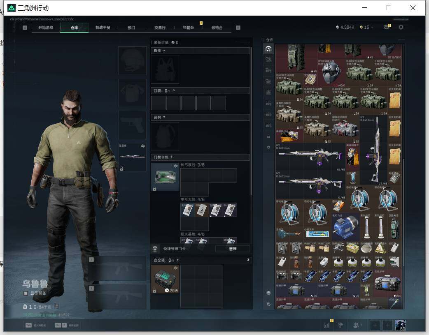Click the first empty pocket slot
This screenshot has height=335, width=429.
(158, 103)
